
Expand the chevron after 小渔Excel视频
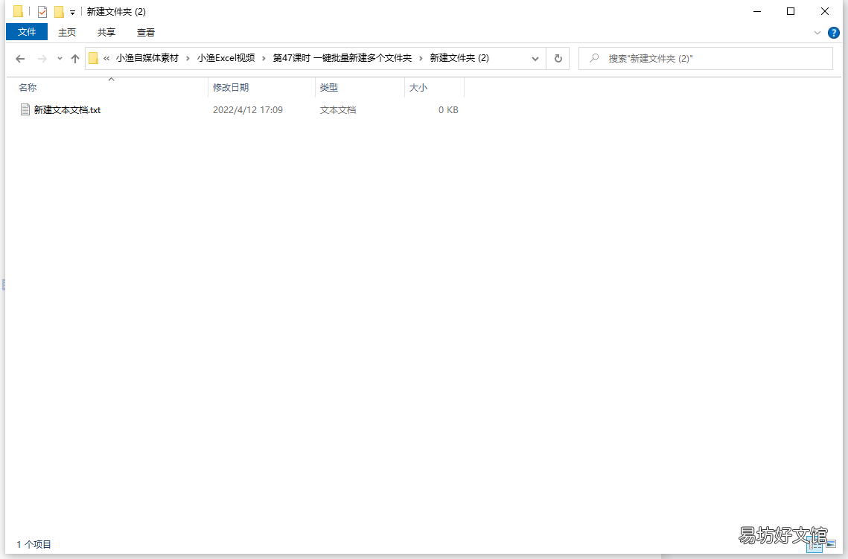tap(264, 58)
